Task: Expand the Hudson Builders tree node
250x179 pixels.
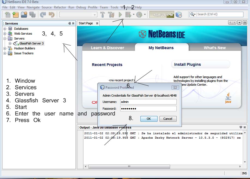Action: tap(5, 48)
